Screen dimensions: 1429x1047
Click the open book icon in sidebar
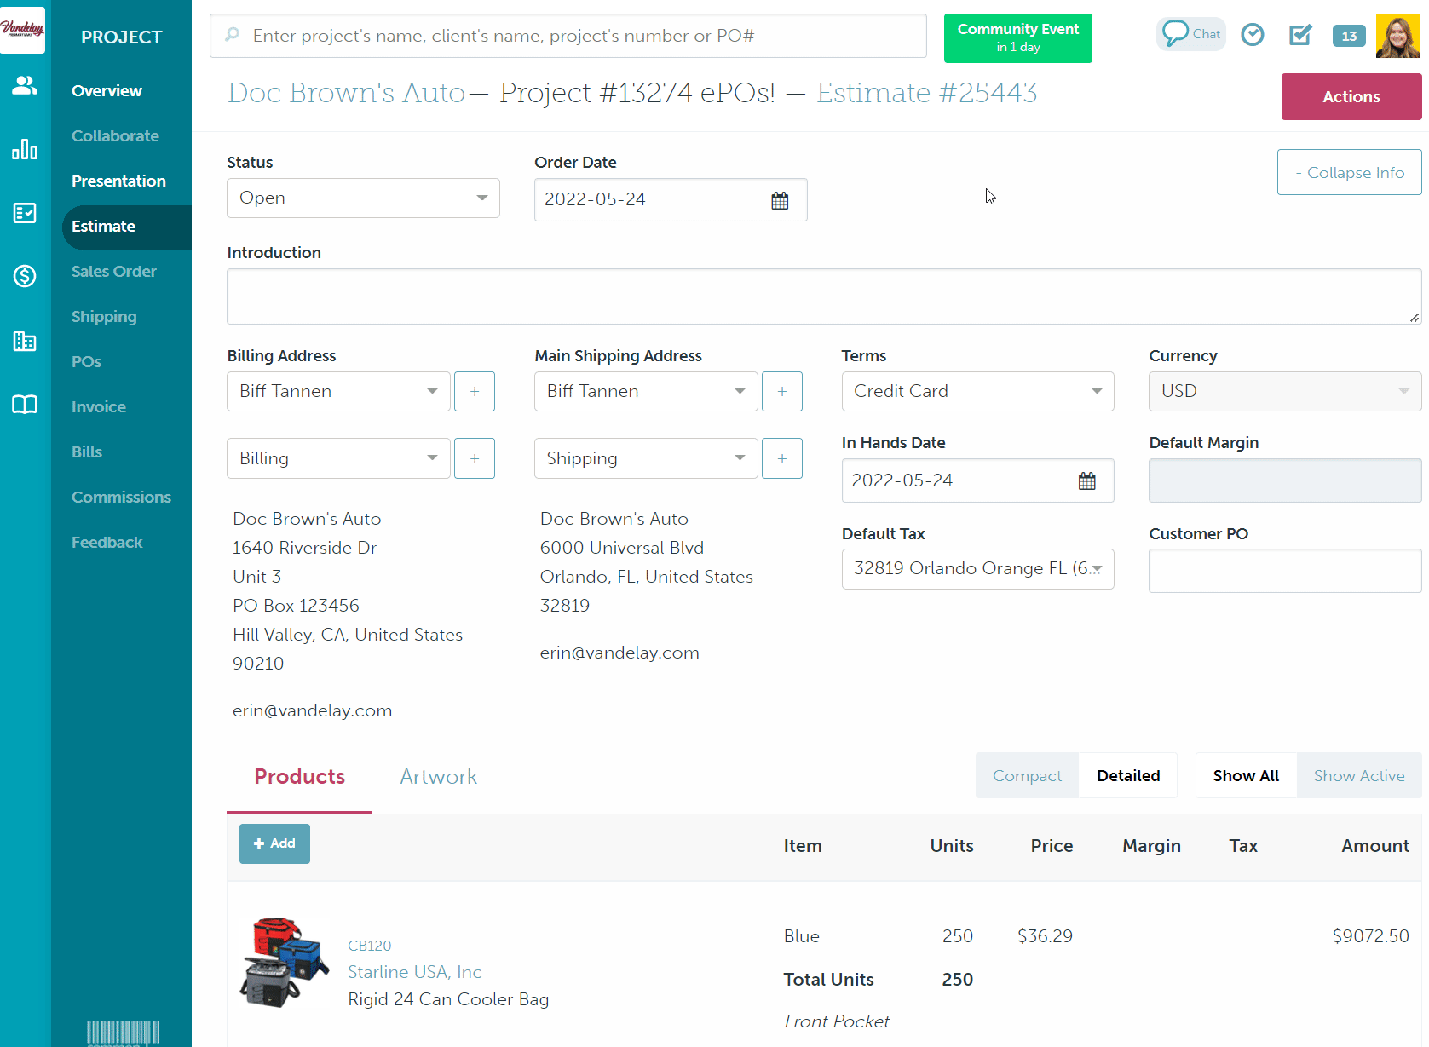point(25,405)
